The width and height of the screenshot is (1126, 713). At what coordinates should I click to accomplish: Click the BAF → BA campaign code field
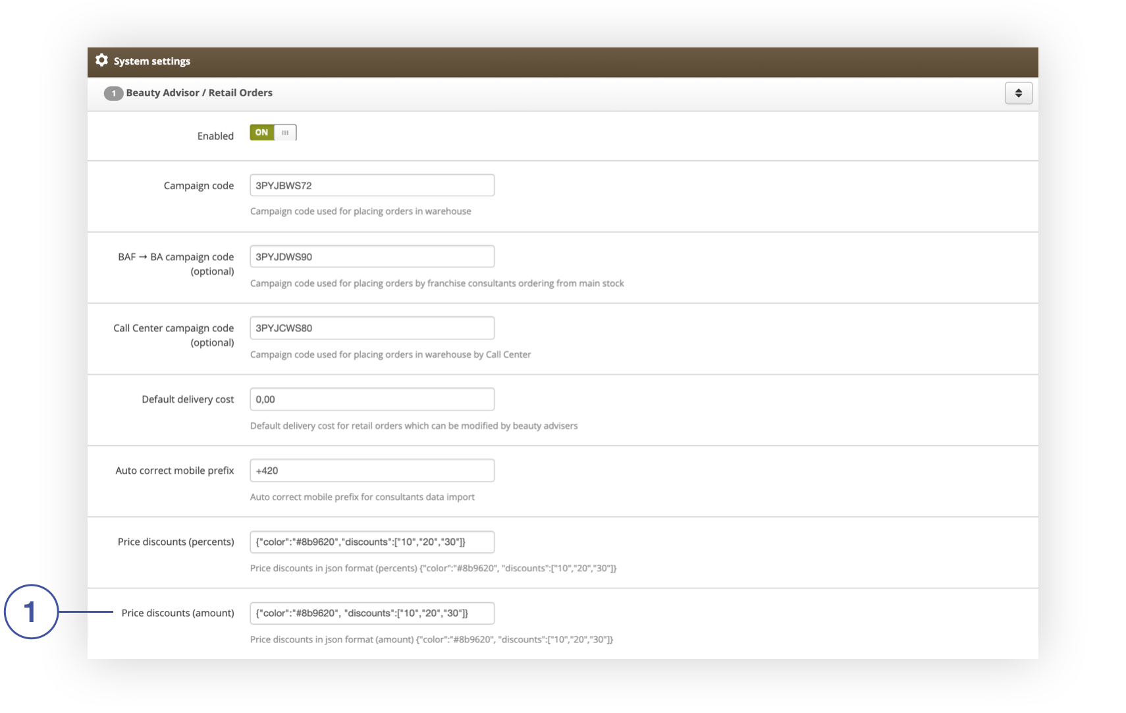point(372,256)
